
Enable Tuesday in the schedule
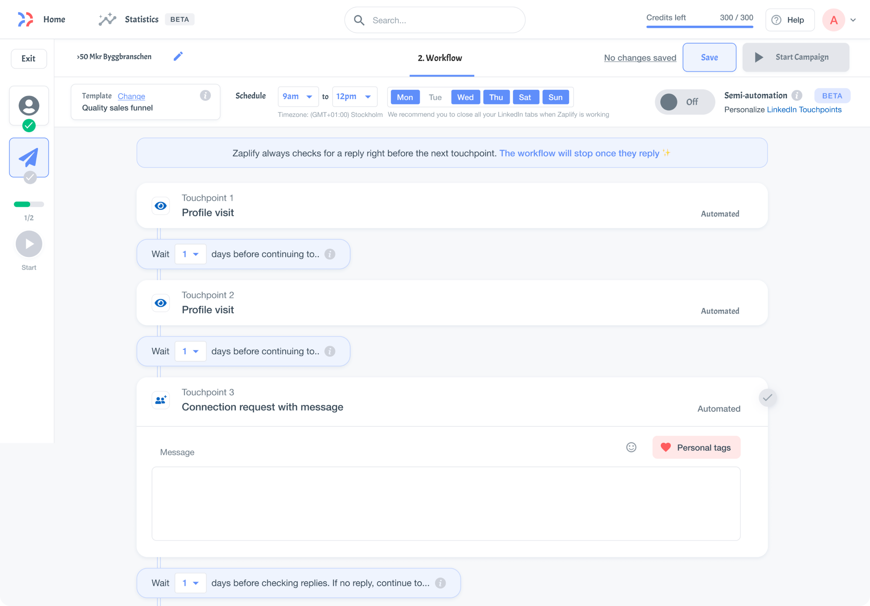(435, 97)
